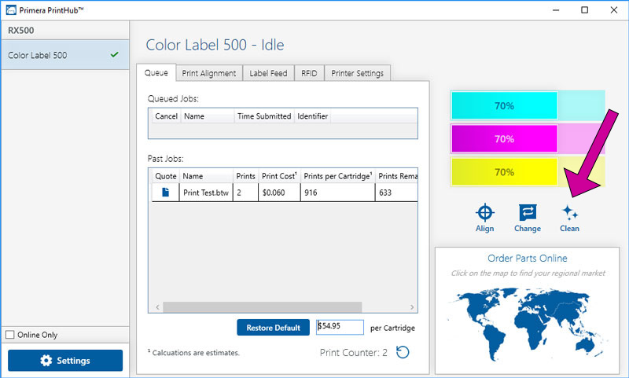Select the Print Test.btw job name cell
This screenshot has width=629, height=378.
click(206, 193)
